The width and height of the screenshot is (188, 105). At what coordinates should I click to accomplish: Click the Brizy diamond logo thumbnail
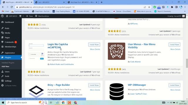pos(36,92)
